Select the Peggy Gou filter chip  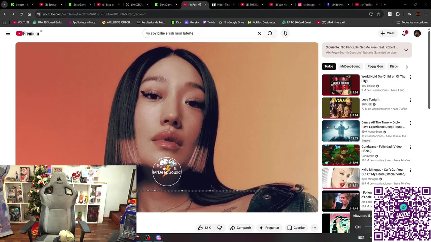(x=375, y=67)
